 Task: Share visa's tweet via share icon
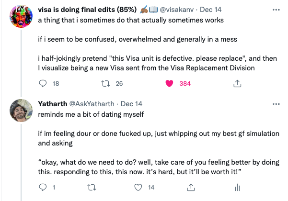click(236, 83)
